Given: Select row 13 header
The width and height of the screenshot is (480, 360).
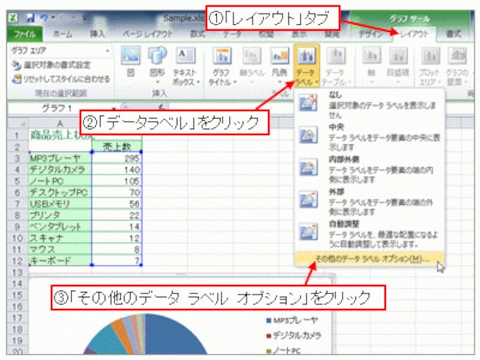Looking at the screenshot, I should pos(17,272).
